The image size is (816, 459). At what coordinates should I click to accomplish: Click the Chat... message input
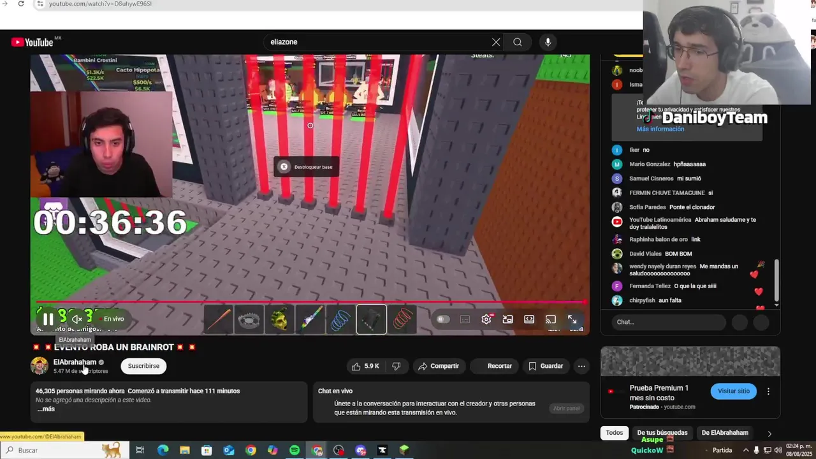pyautogui.click(x=668, y=322)
